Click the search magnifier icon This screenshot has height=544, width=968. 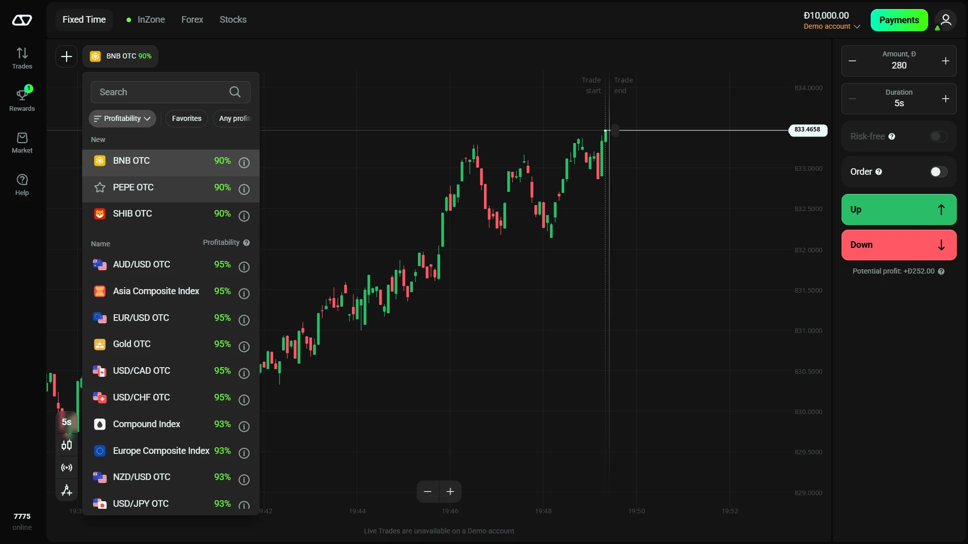tap(235, 92)
